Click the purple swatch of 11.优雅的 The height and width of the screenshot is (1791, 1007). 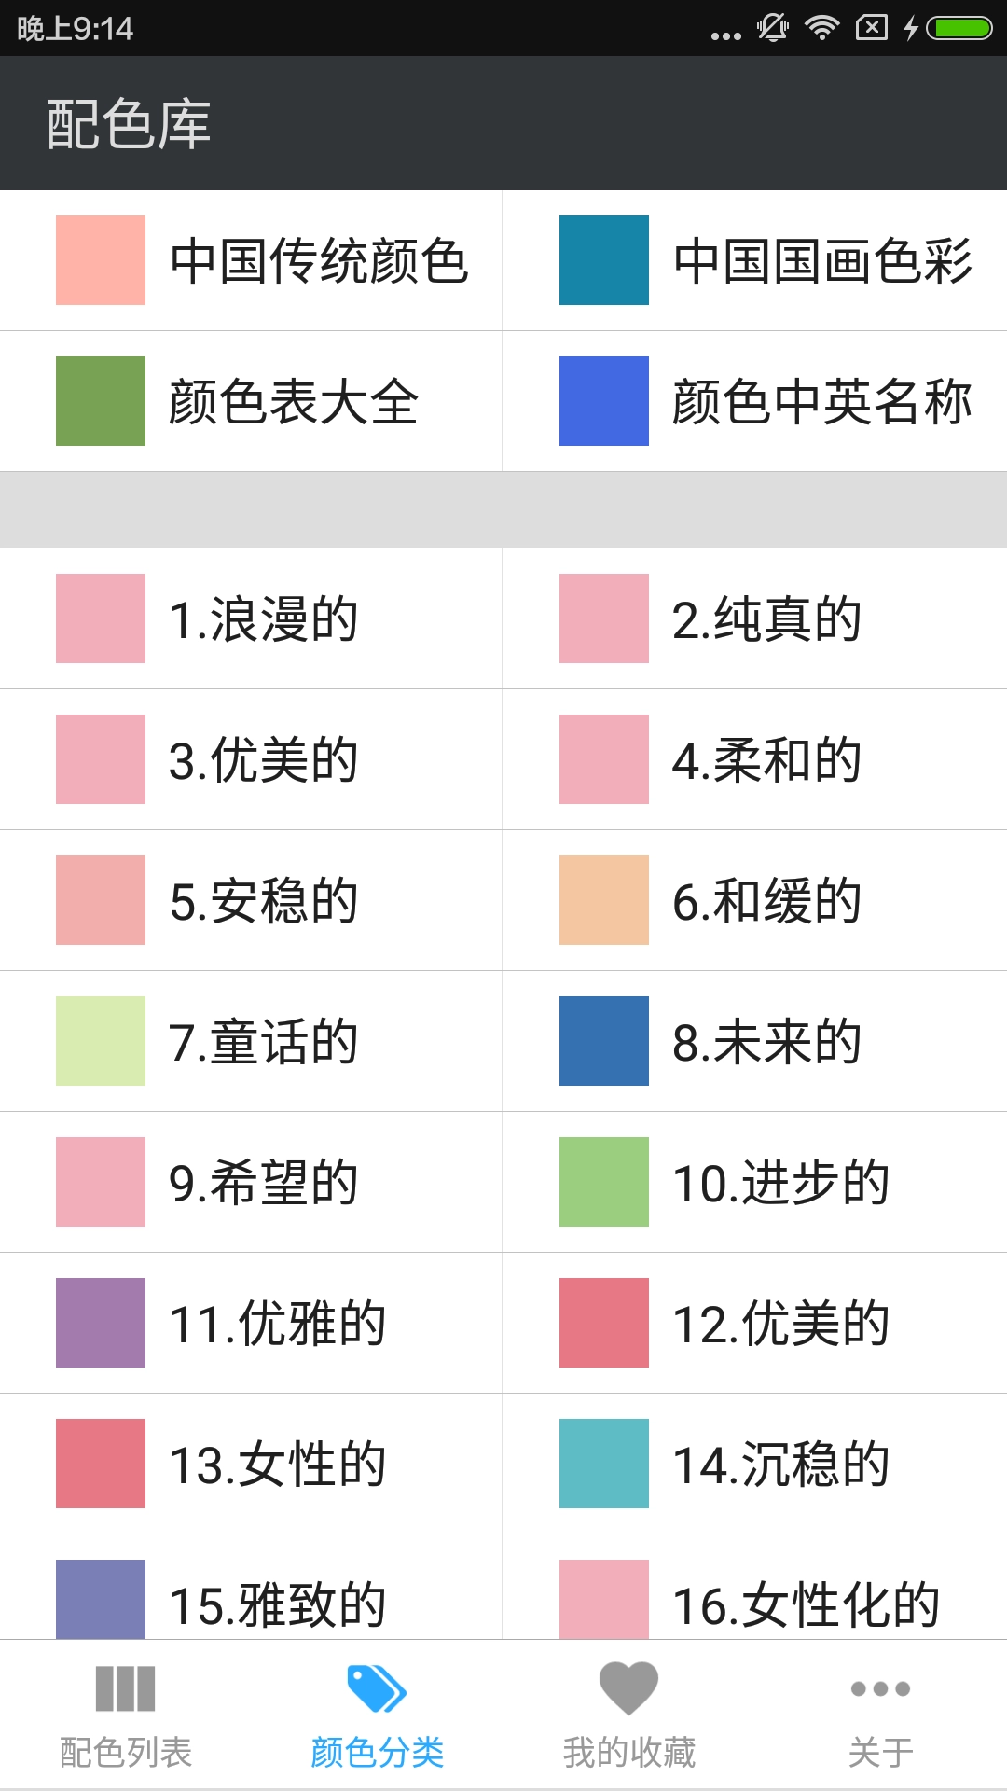(100, 1323)
